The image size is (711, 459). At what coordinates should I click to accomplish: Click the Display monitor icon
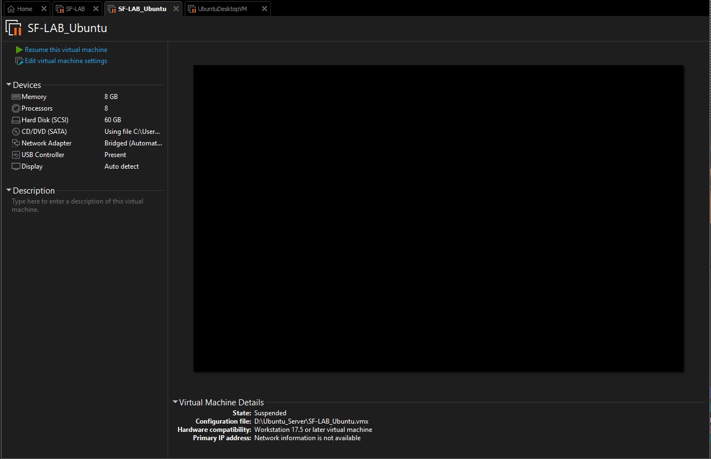(x=15, y=166)
